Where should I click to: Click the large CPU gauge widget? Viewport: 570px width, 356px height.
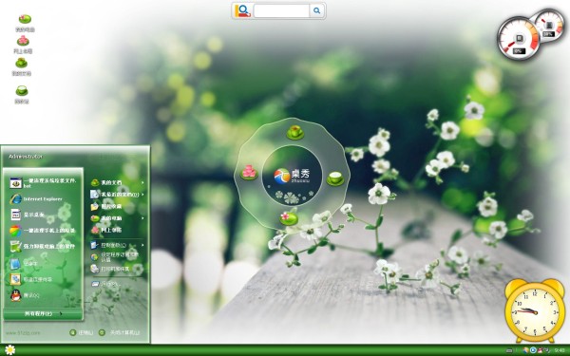point(519,39)
